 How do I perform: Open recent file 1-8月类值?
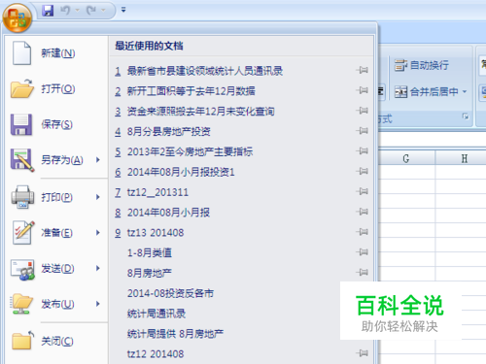click(150, 252)
